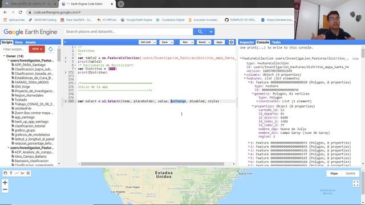The image size is (365, 205).
Task: Select the draw rectangle tool on the map
Action: [x=28, y=173]
